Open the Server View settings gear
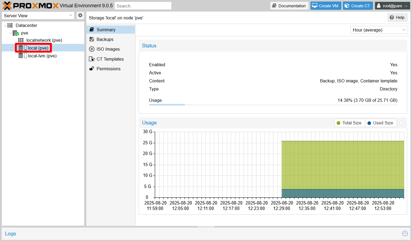The height and width of the screenshot is (241, 412). [x=80, y=15]
